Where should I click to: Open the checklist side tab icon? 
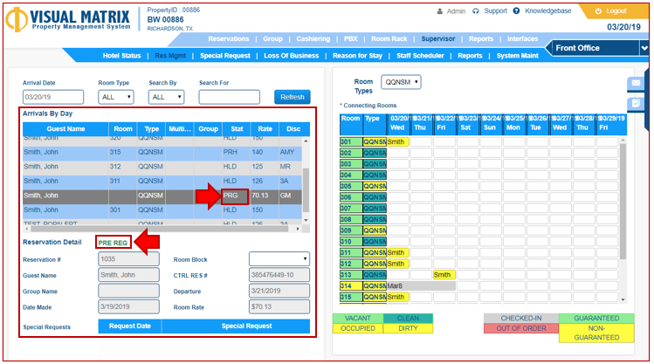click(636, 104)
